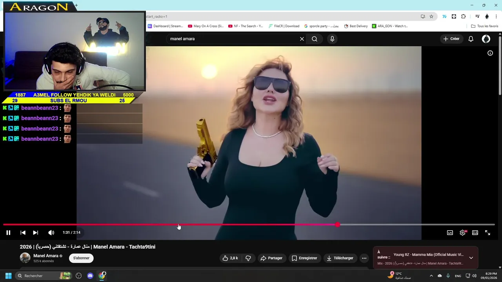The image size is (502, 282).
Task: Show hidden system tray icons
Action: pos(431,276)
